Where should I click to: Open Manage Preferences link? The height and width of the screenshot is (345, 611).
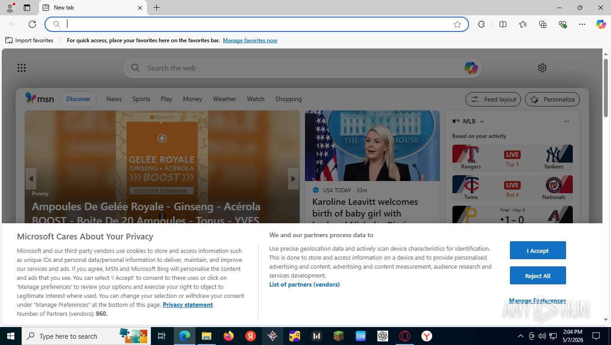coord(537,301)
